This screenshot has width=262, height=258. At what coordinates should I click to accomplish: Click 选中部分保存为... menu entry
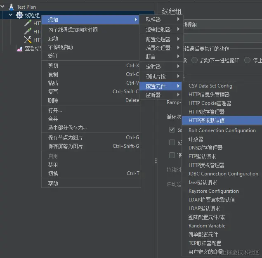(x=91, y=128)
